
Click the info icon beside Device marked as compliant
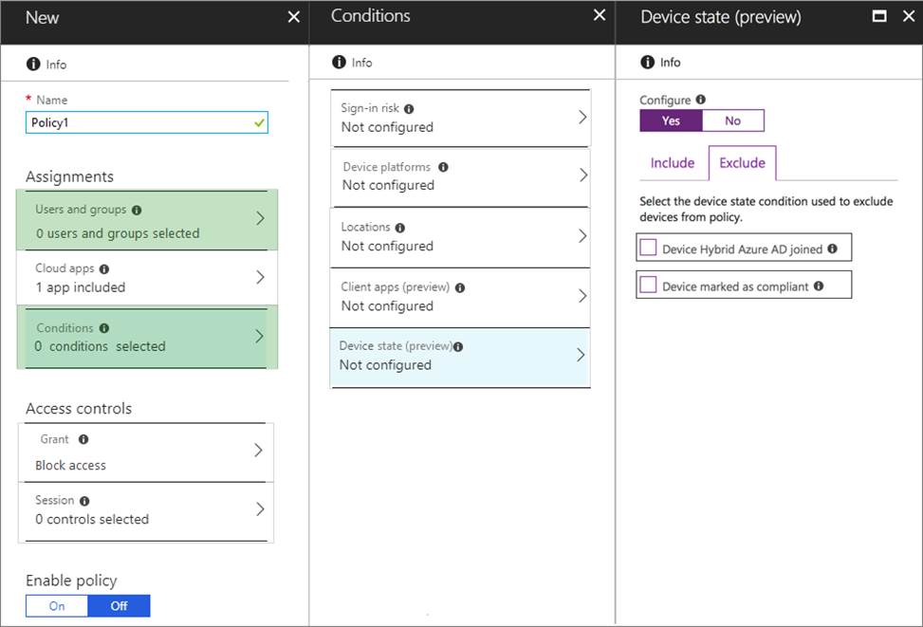tap(819, 286)
